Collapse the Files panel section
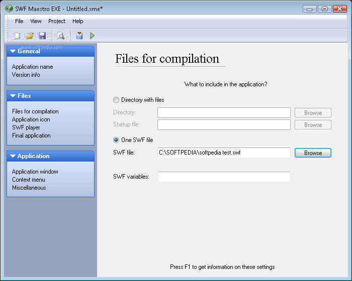Image resolution: width=352 pixels, height=281 pixels. (x=50, y=96)
